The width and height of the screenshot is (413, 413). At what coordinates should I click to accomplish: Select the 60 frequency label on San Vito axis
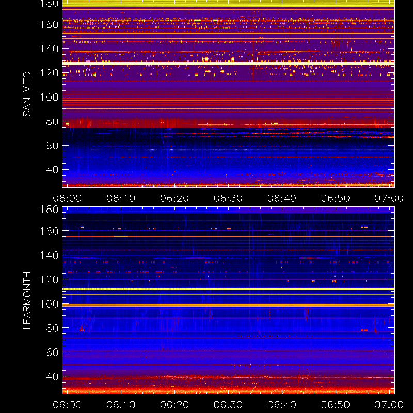[x=52, y=146]
